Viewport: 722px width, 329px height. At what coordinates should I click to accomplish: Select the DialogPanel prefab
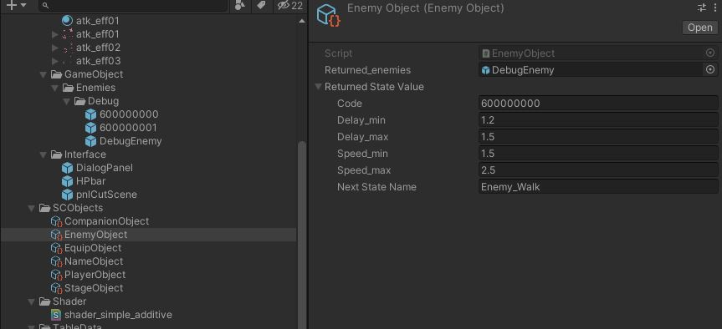point(97,168)
